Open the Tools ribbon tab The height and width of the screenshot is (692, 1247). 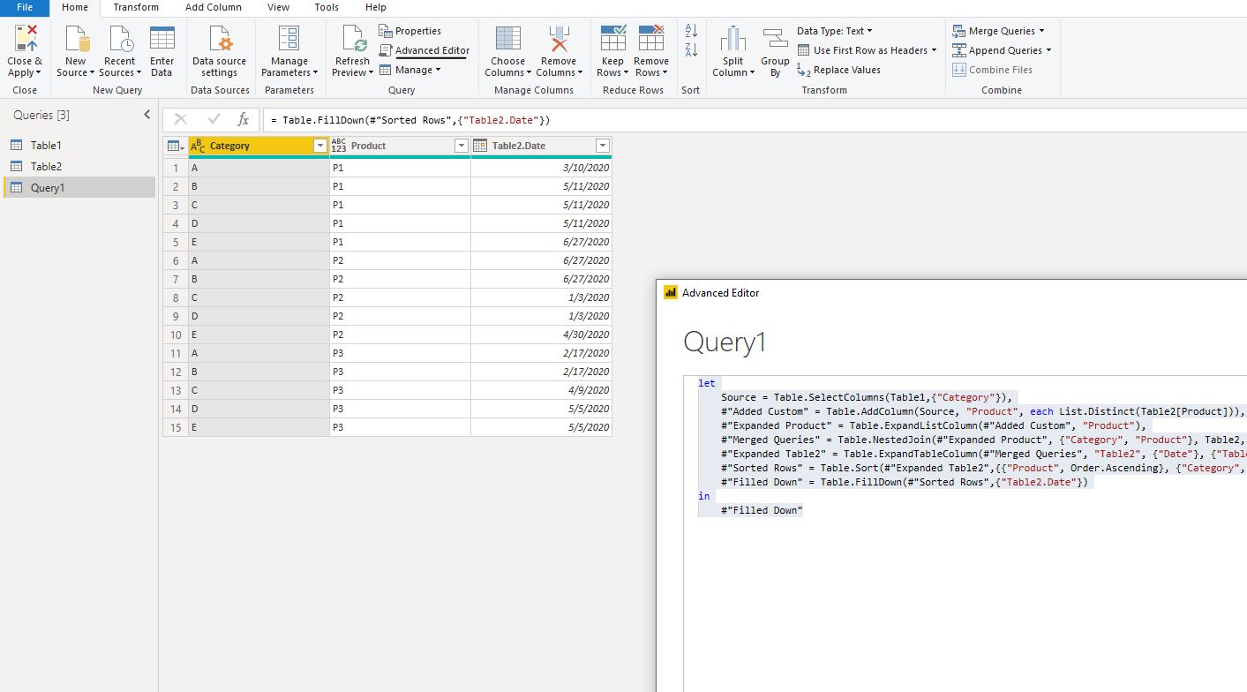pyautogui.click(x=327, y=7)
